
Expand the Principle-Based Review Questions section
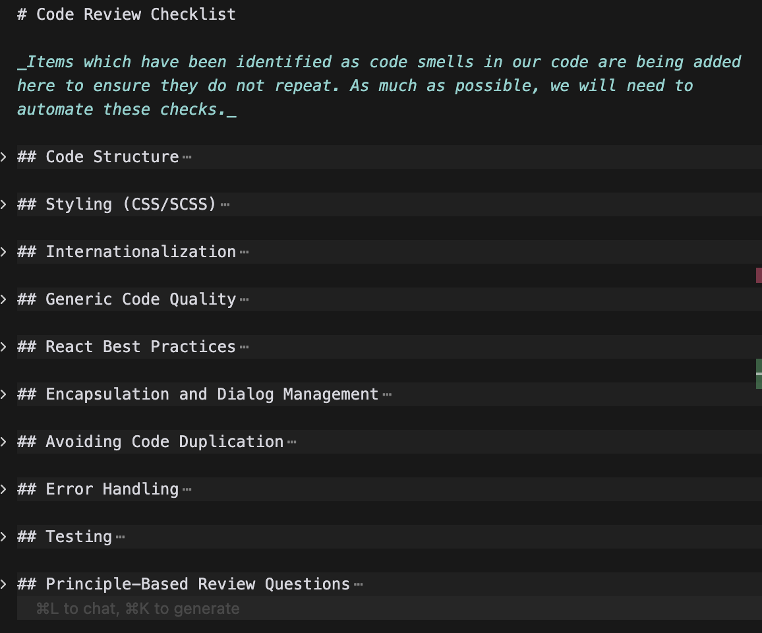(5, 584)
